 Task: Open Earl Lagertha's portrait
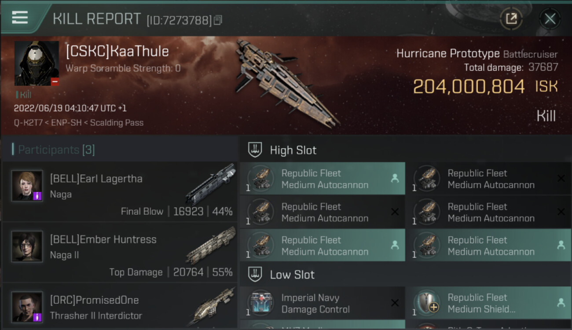27,186
